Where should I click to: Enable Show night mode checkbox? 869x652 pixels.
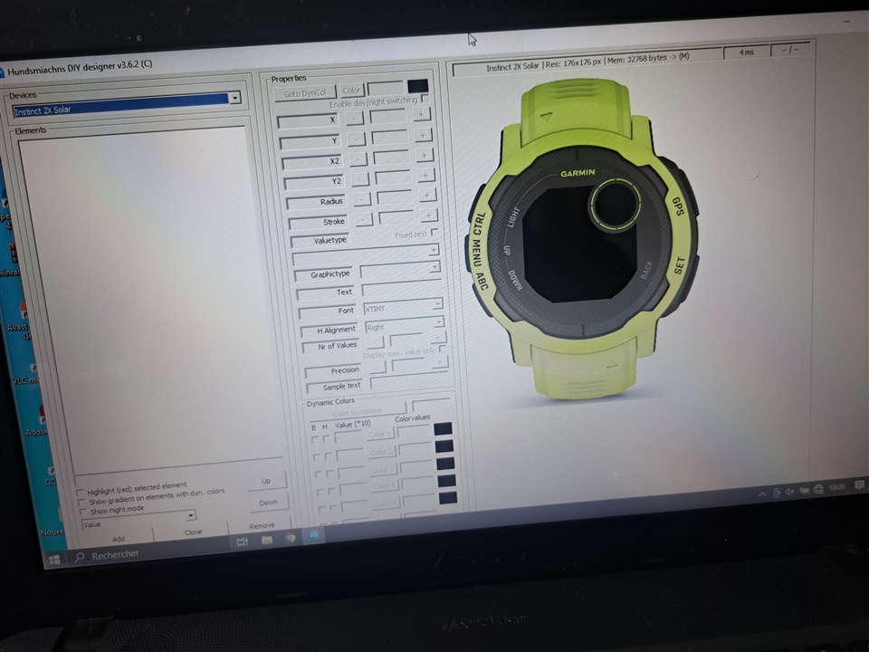[81, 512]
